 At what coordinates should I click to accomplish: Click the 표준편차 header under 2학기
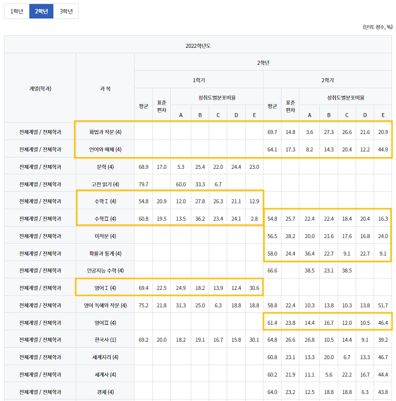pos(290,106)
